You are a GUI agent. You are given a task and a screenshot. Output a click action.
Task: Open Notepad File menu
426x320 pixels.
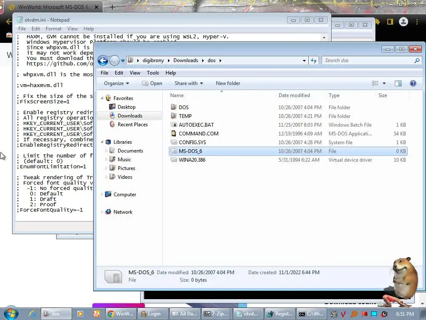point(22,29)
